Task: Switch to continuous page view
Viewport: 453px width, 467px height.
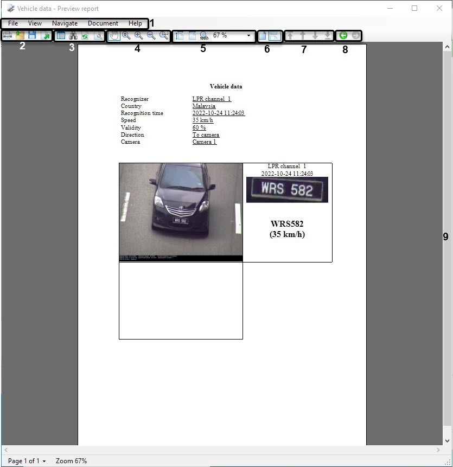Action: (x=275, y=36)
